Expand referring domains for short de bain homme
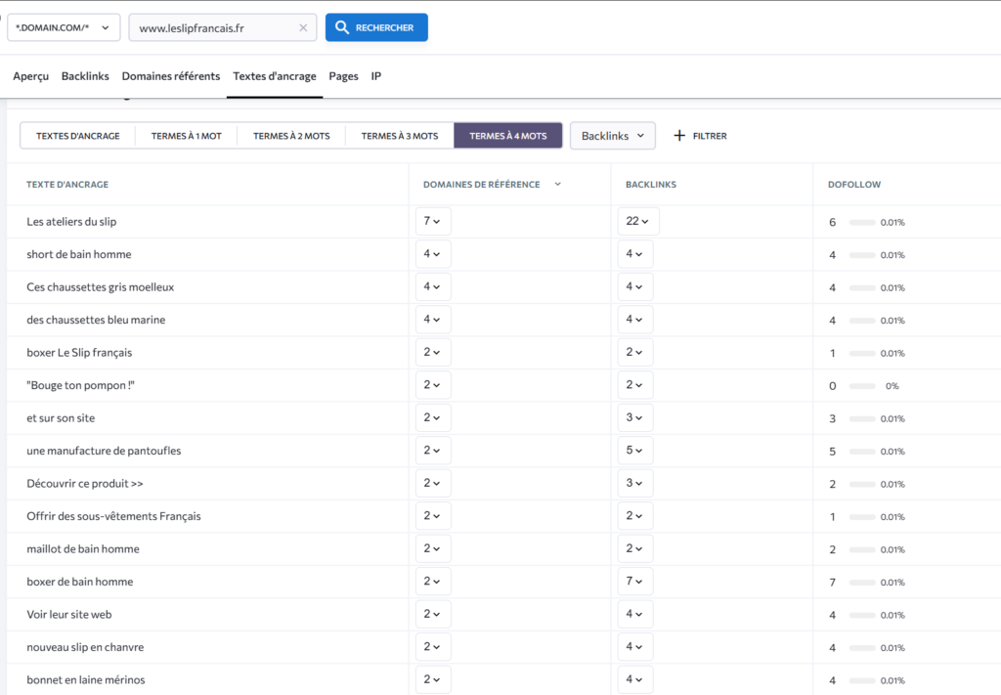Viewport: 1001px width, 695px height. click(433, 254)
